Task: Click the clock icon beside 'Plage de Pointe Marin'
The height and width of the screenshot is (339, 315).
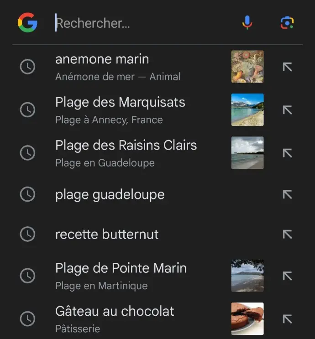Action: point(28,276)
